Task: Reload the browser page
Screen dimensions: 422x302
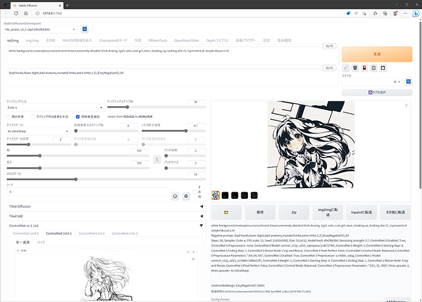Action: tap(16, 13)
